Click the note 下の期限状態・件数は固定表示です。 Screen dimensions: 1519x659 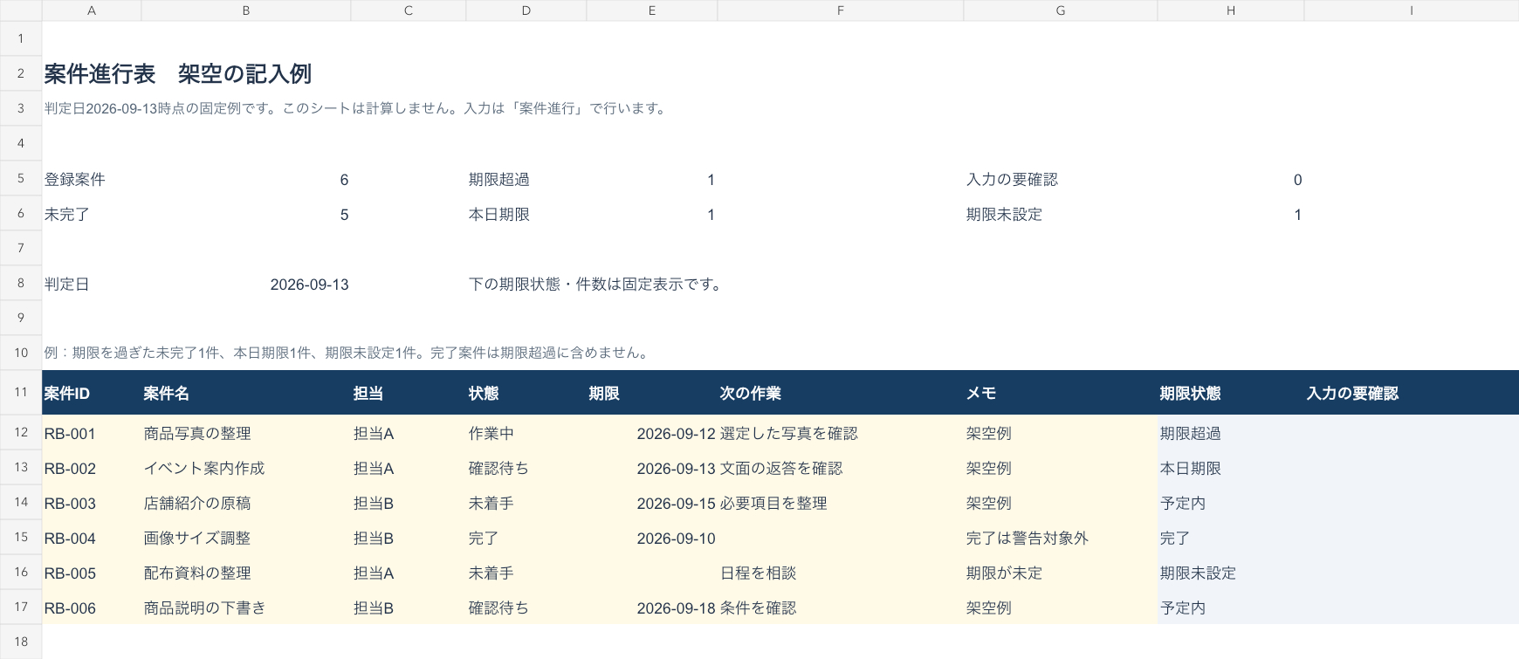[x=596, y=285]
